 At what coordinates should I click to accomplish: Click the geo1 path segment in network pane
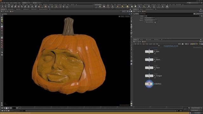click(x=144, y=42)
